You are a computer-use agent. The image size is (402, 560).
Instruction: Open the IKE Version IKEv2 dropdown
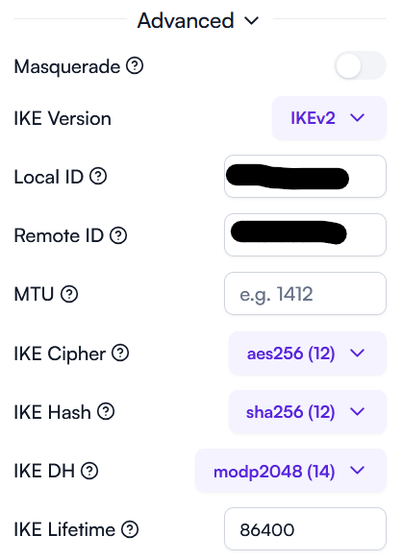coord(330,117)
